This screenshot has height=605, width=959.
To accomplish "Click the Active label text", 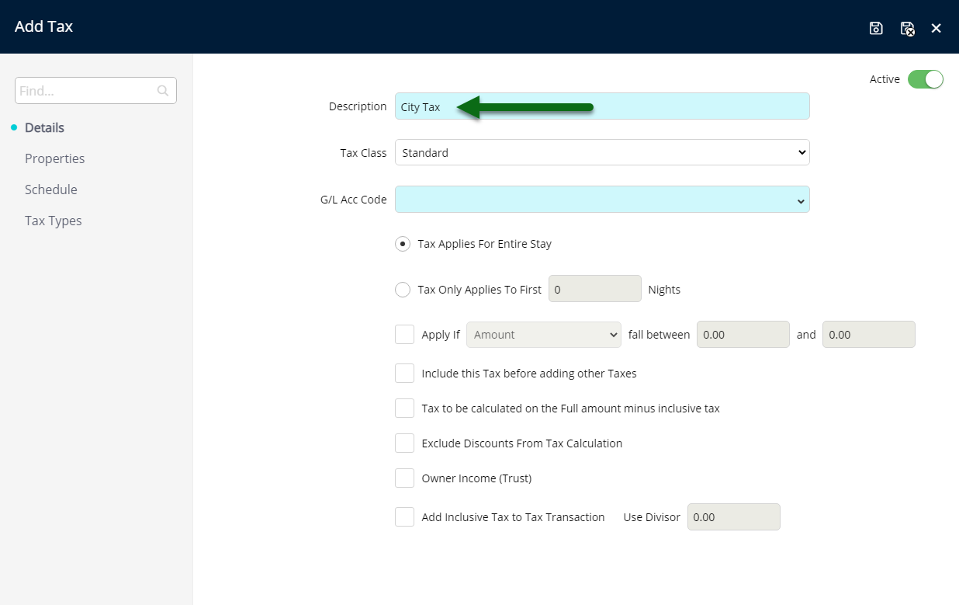I will 885,79.
